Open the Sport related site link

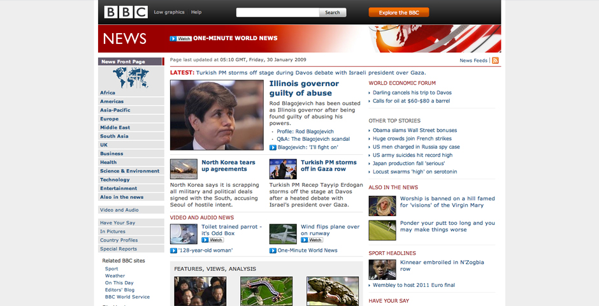[x=112, y=269]
